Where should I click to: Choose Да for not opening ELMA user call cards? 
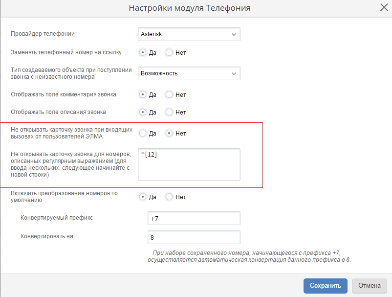[x=143, y=133]
